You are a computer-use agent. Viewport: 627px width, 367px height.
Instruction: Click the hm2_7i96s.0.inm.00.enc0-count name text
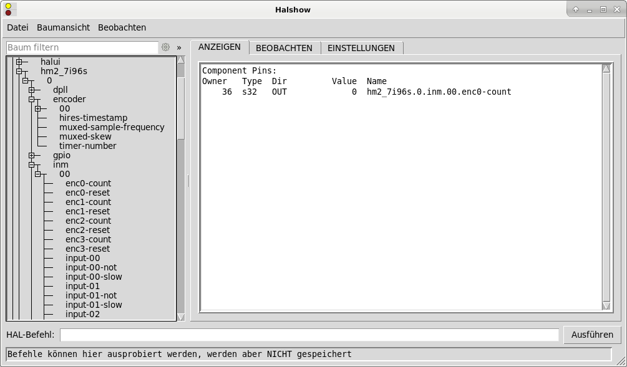point(439,92)
